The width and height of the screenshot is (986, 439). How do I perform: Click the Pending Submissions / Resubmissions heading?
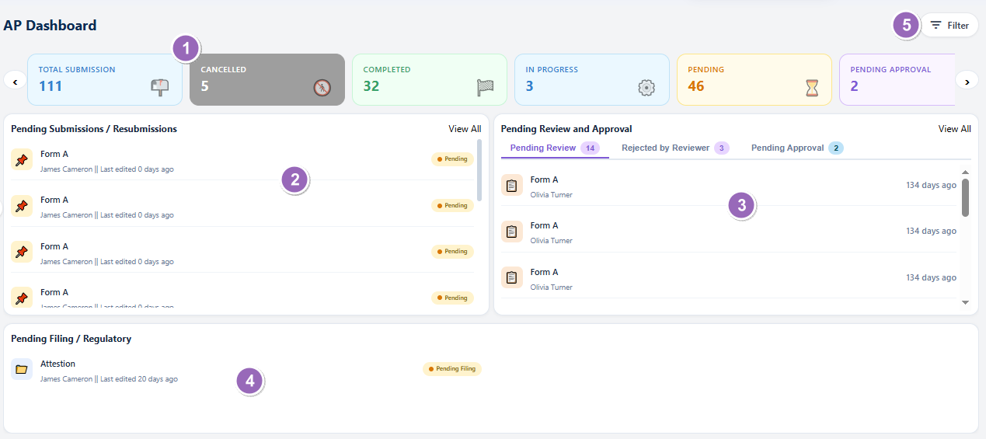[x=94, y=129]
